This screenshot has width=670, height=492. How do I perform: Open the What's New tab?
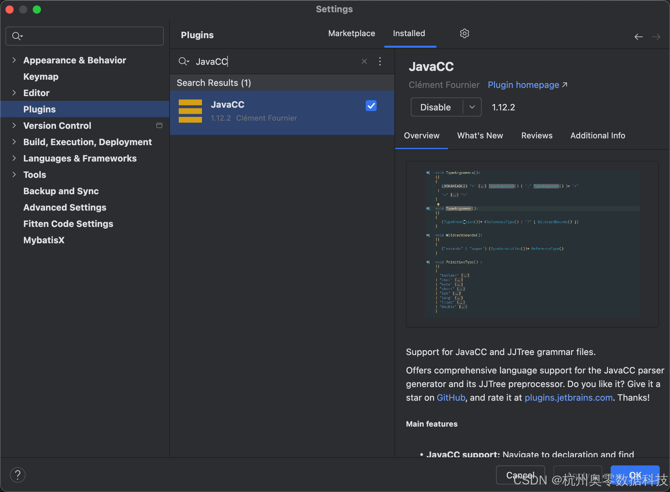tap(480, 136)
